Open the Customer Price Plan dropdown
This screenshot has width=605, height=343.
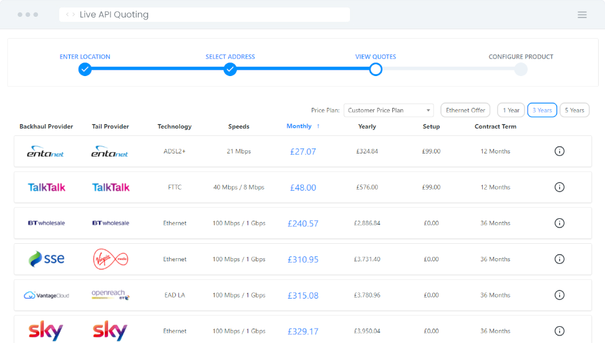[389, 110]
